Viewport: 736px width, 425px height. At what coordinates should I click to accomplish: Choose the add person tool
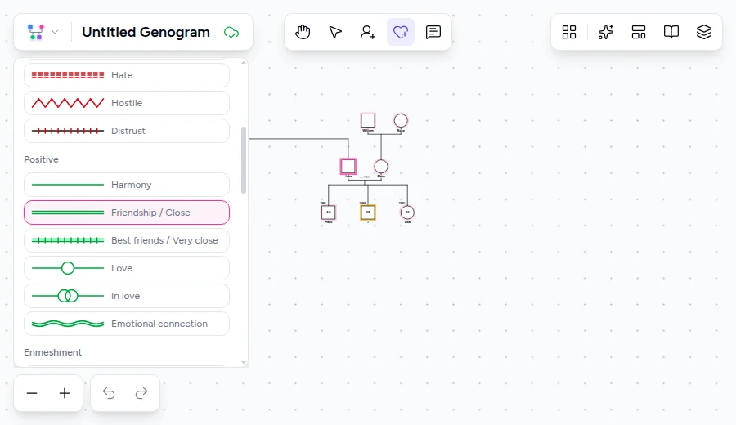point(367,32)
